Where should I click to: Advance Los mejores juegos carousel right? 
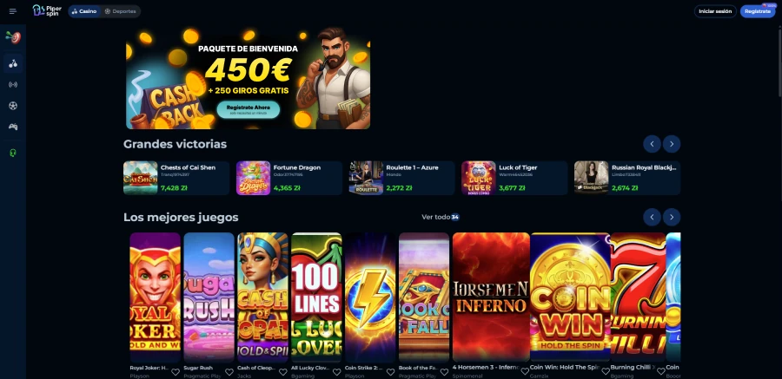click(672, 217)
